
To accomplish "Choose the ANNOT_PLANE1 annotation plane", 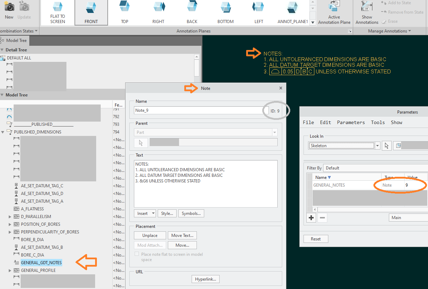I will coord(292,12).
